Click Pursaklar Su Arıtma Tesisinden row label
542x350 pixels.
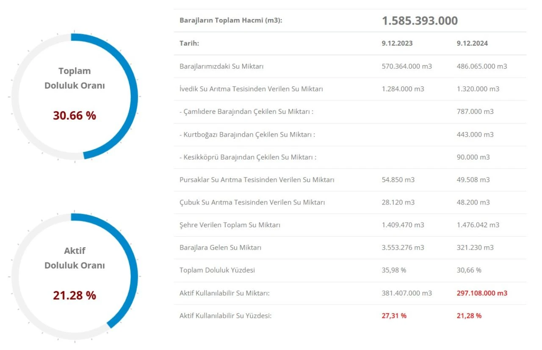[x=257, y=180]
